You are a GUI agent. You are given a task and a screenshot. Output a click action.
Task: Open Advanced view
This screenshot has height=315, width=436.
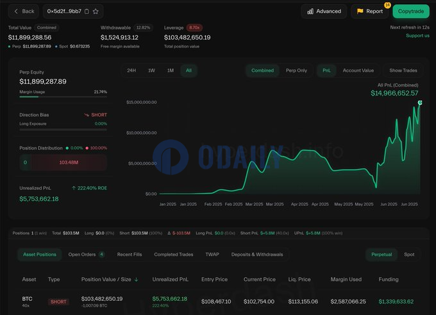[x=324, y=12]
